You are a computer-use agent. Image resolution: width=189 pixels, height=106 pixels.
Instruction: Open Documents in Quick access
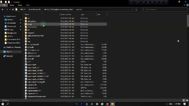click(10, 26)
